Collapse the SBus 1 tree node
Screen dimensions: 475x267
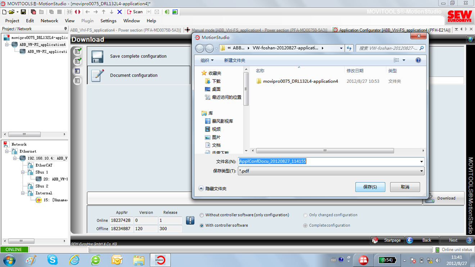pyautogui.click(x=23, y=172)
